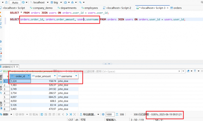Open the dashboard gauge icon in the toolbar
203x121 pixels.
(x=65, y=2)
